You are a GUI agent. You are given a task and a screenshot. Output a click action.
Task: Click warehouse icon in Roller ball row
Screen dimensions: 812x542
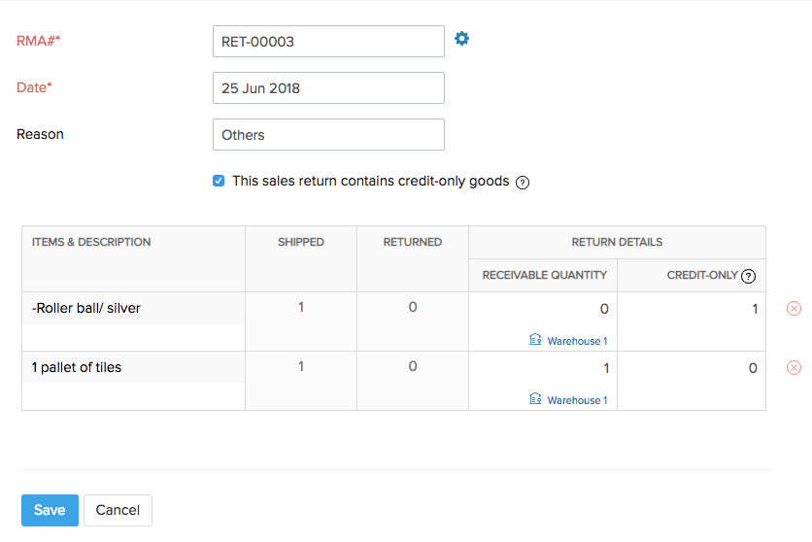tap(535, 341)
